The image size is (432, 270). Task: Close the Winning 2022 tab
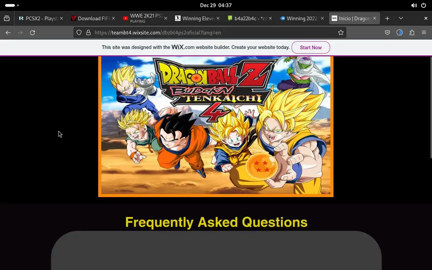[322, 19]
